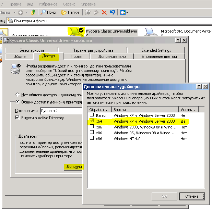Click the Версия column header
The width and height of the screenshot is (212, 211).
[x=145, y=110]
